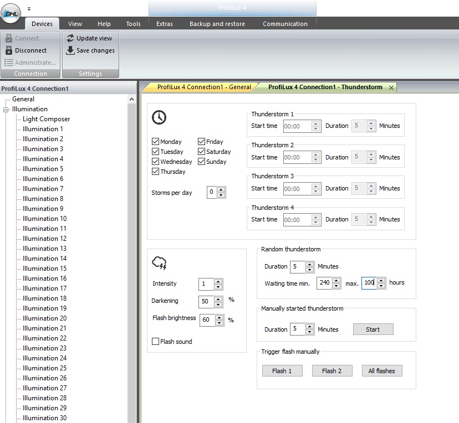Click the Intensity value field
The image size is (459, 423).
point(206,284)
